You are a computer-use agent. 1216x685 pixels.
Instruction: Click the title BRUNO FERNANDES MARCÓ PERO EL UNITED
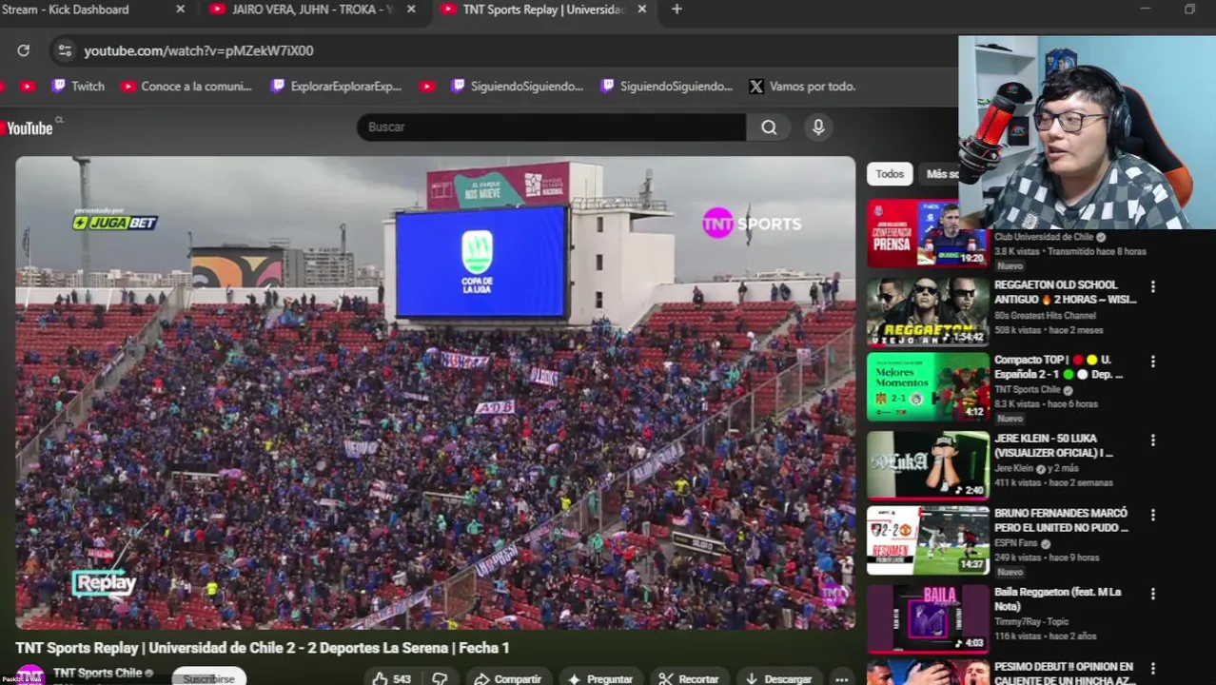1061,520
